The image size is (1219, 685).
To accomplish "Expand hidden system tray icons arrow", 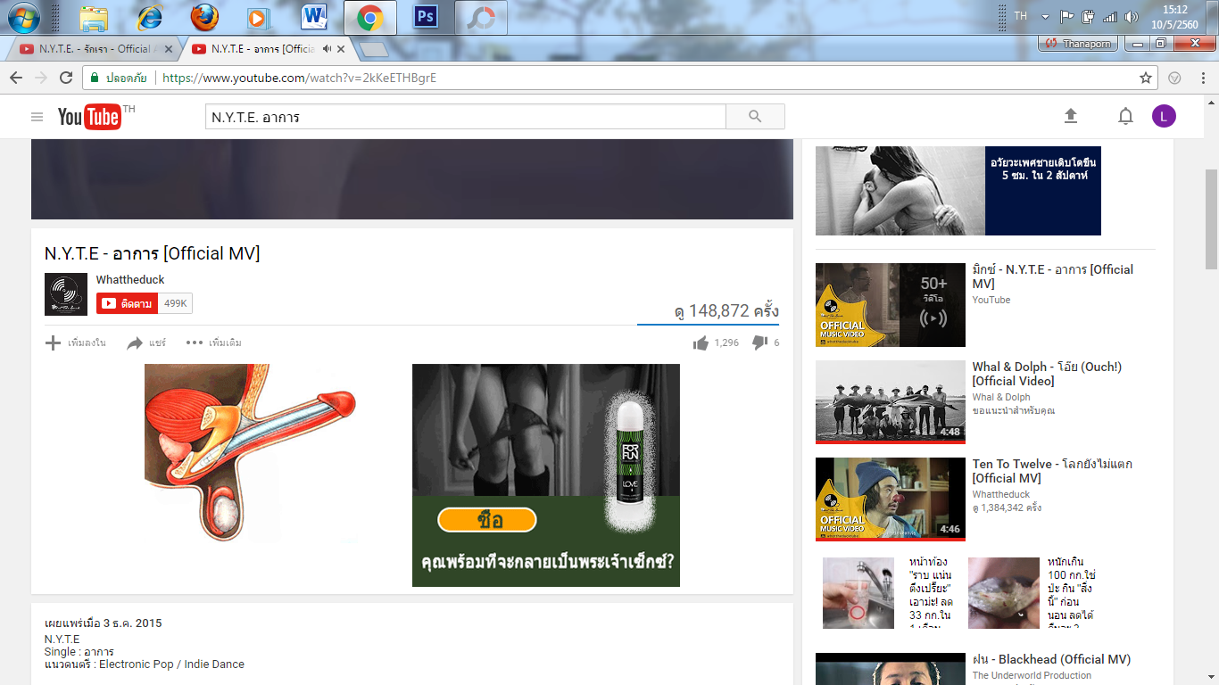I will 1045,17.
